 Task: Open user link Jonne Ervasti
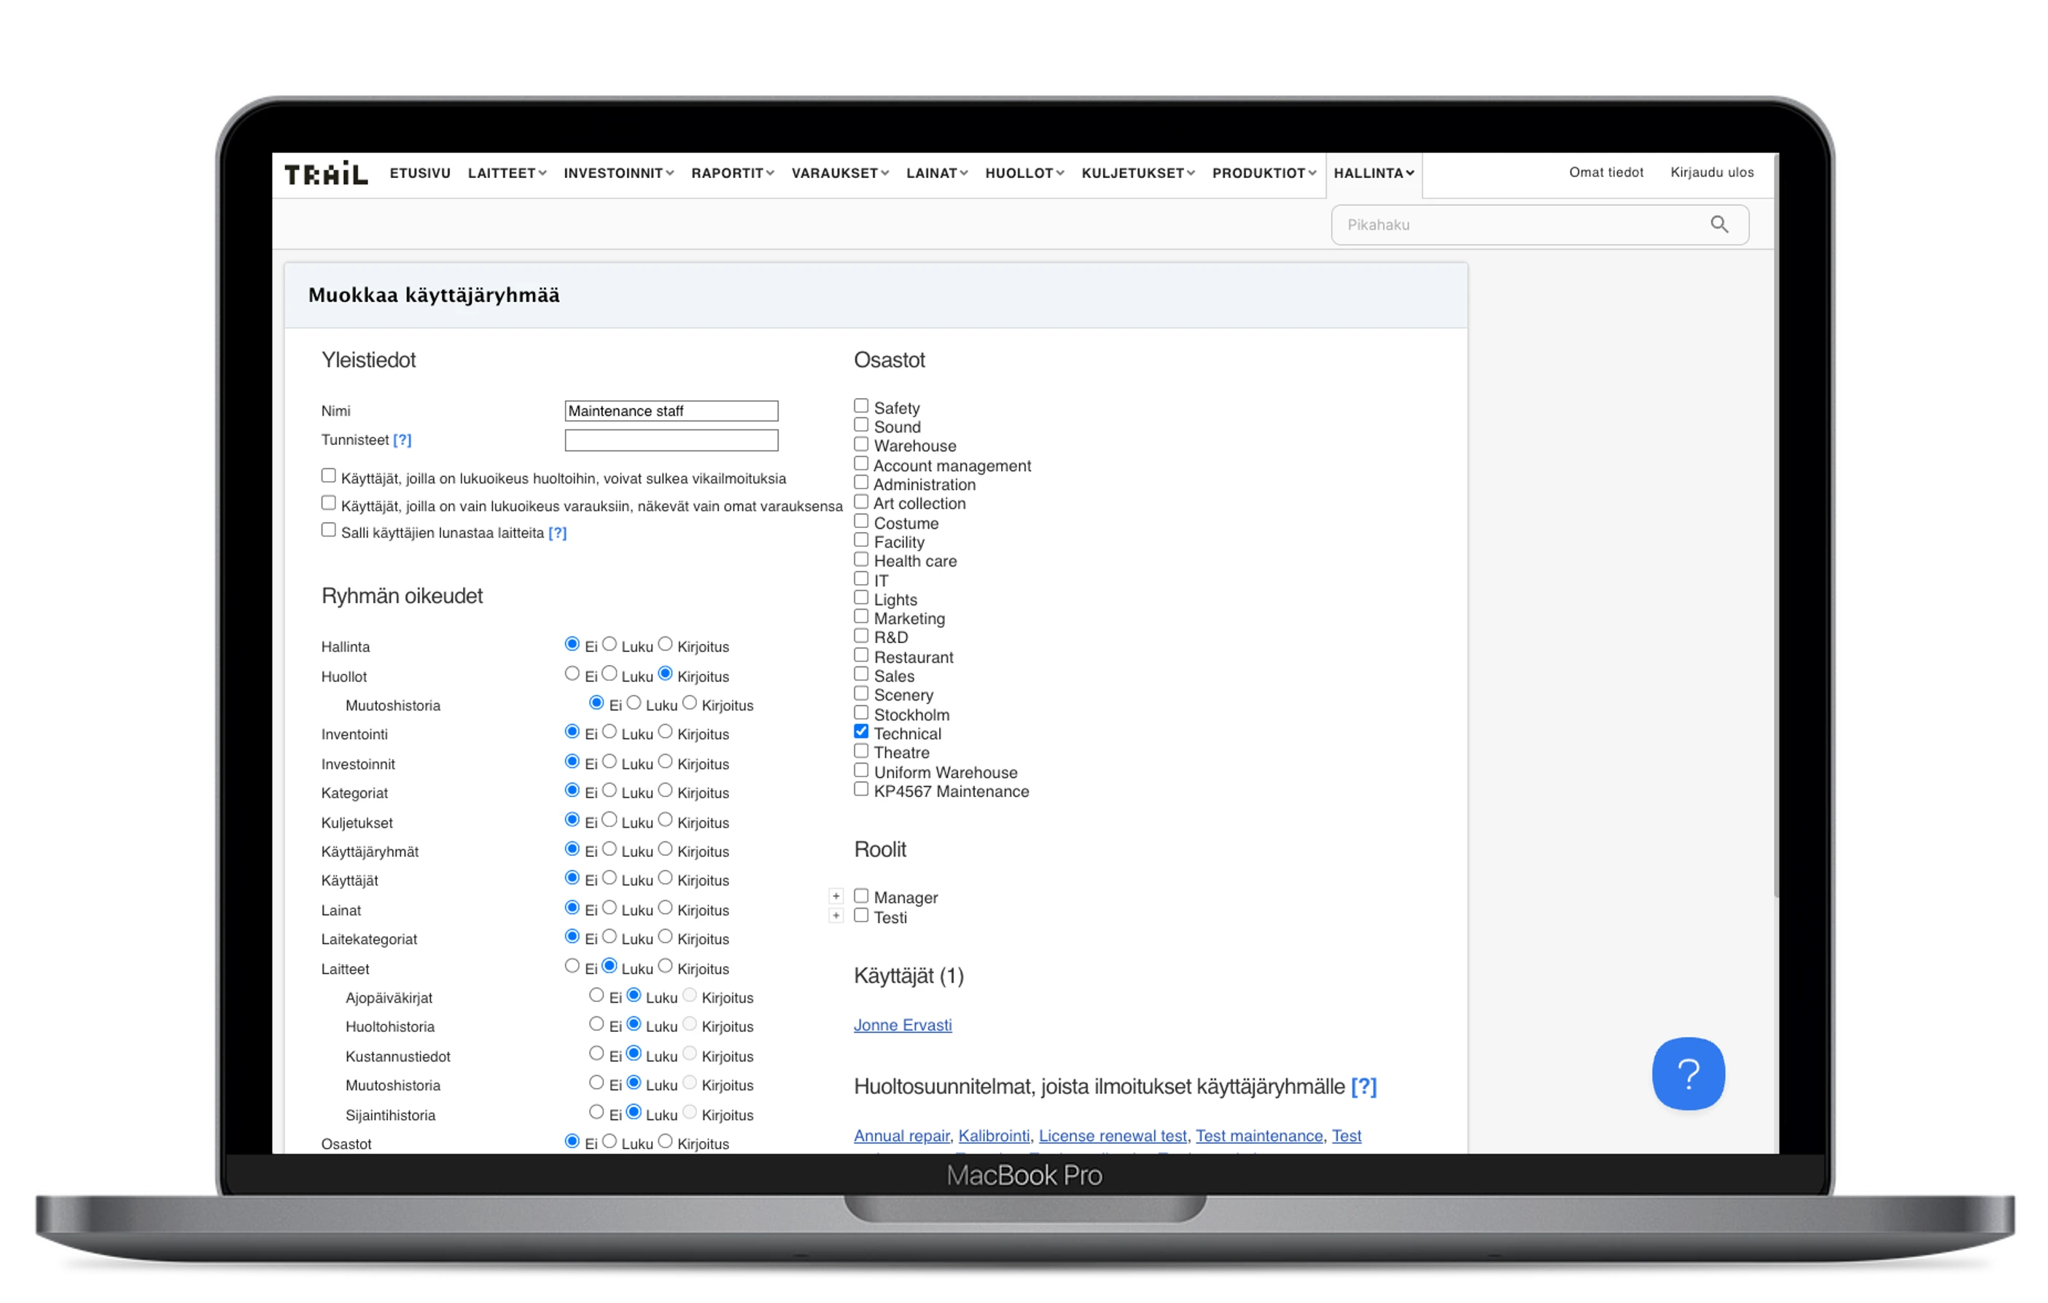click(x=903, y=1025)
